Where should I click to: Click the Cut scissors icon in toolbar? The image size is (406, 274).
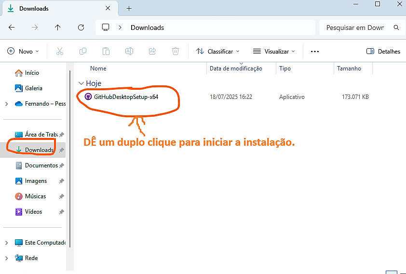click(x=60, y=51)
